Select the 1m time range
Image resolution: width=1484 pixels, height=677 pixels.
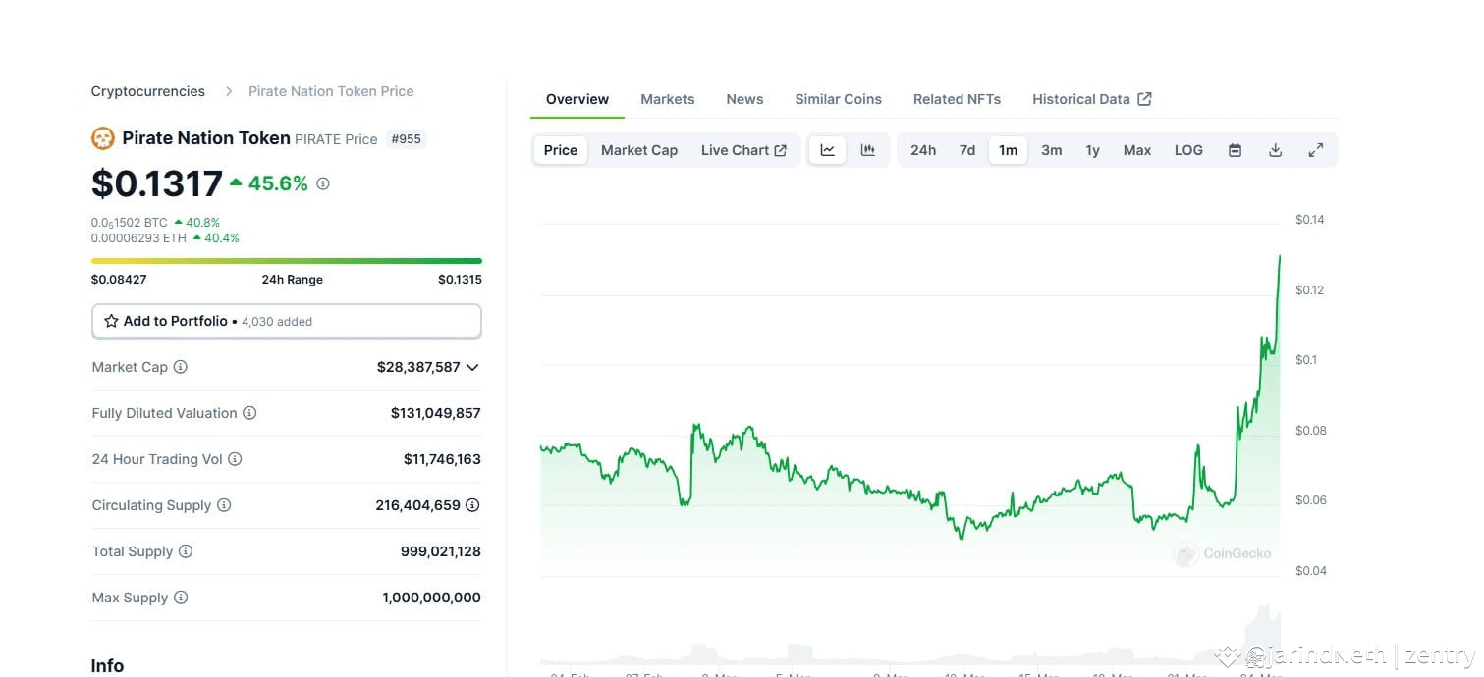coord(1009,150)
